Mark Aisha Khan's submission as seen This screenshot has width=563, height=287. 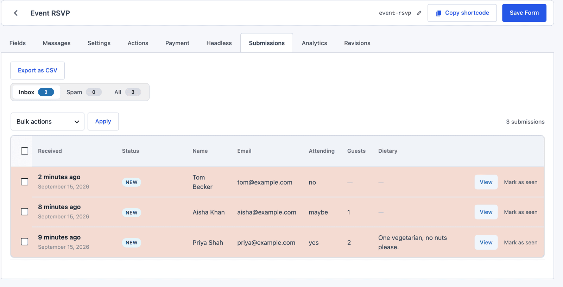click(x=520, y=212)
